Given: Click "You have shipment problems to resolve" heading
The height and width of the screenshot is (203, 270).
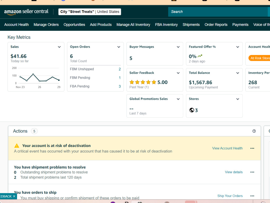Looking at the screenshot, I should [50, 167].
